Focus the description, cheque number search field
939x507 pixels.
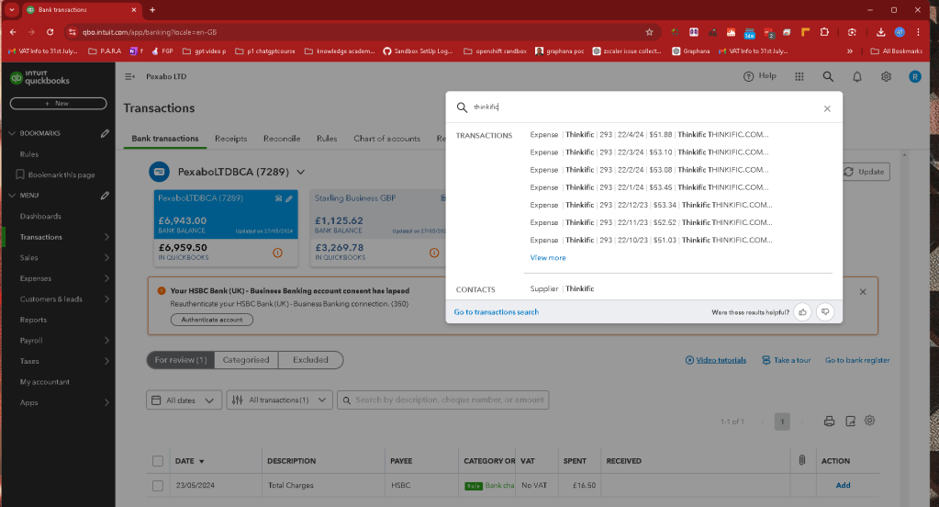[x=443, y=400]
